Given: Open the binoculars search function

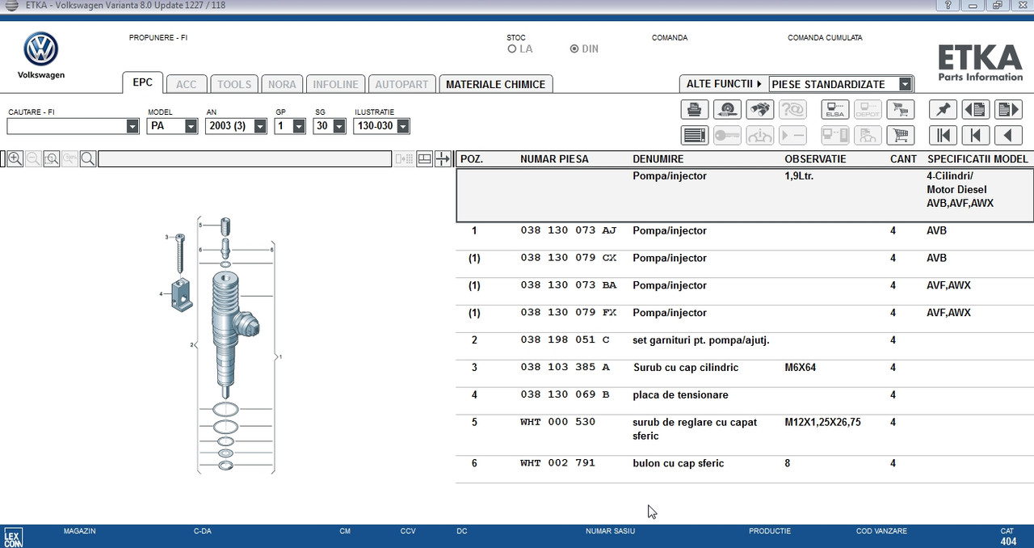Looking at the screenshot, I should [759, 110].
